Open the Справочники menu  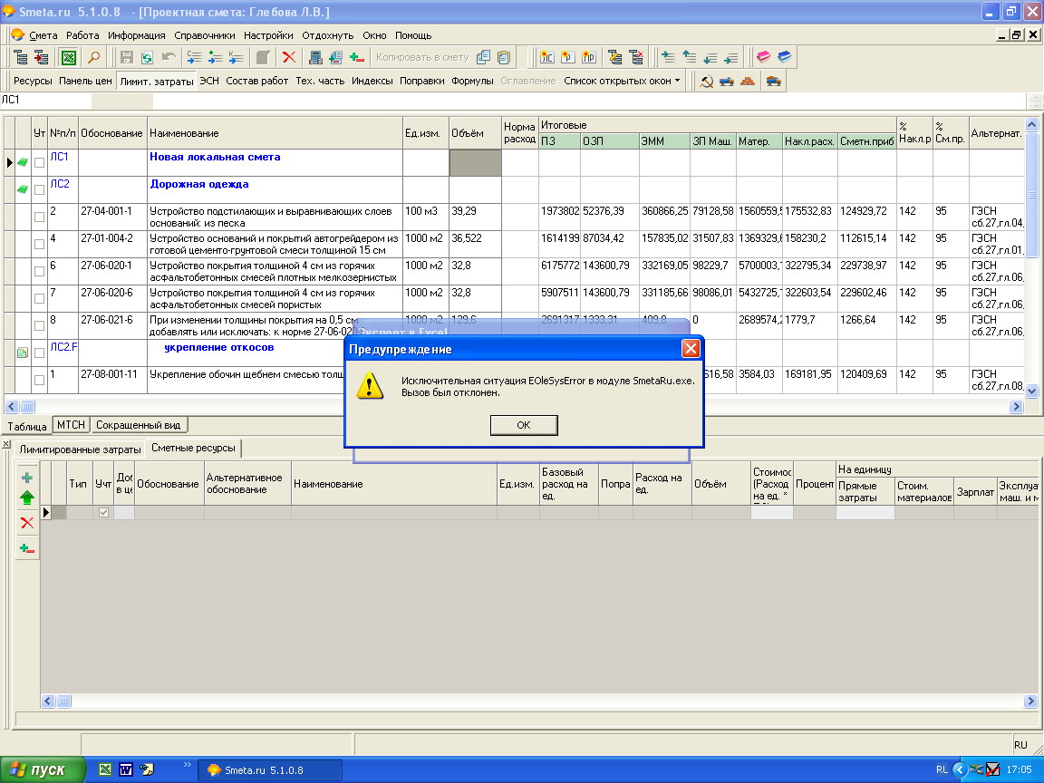point(205,35)
